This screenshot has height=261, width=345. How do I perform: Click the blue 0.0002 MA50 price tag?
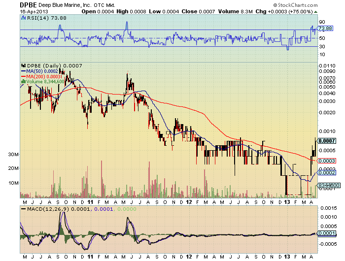tap(327, 172)
